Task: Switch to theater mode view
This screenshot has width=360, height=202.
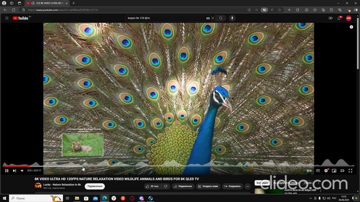Action: (x=342, y=171)
